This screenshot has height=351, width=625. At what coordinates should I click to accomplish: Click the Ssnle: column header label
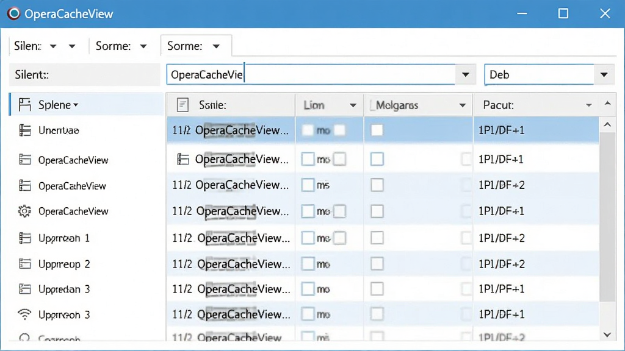click(212, 105)
